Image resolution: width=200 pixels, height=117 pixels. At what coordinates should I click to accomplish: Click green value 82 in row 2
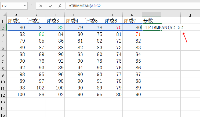point(55,27)
